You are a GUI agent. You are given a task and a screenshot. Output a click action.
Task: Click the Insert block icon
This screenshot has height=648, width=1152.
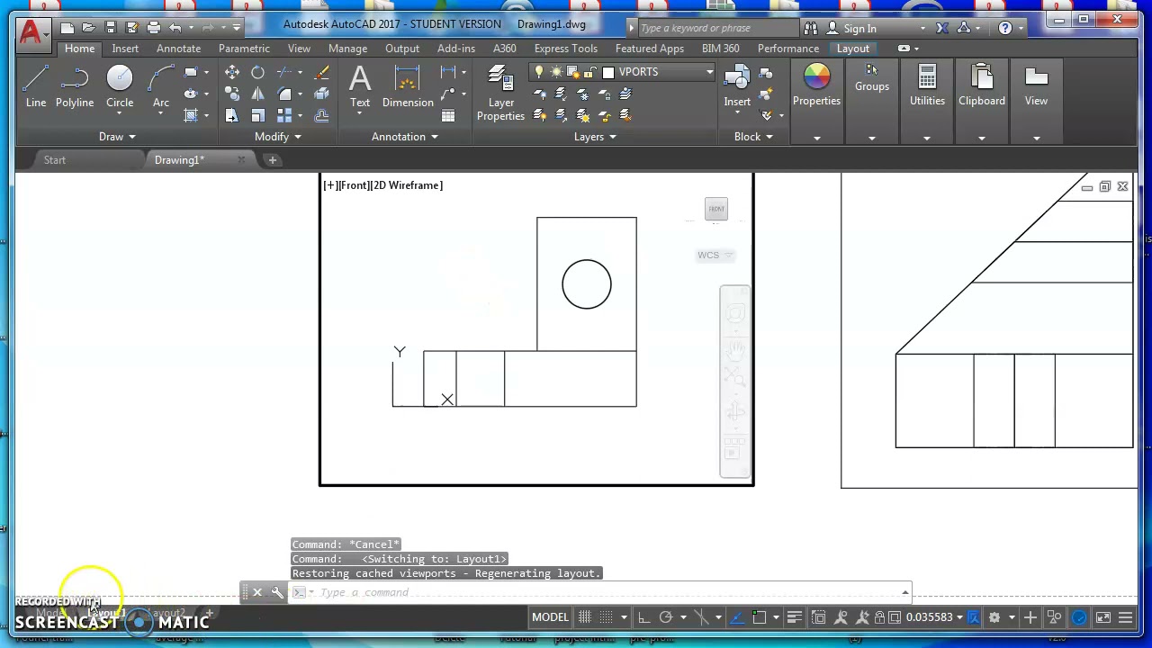point(737,87)
